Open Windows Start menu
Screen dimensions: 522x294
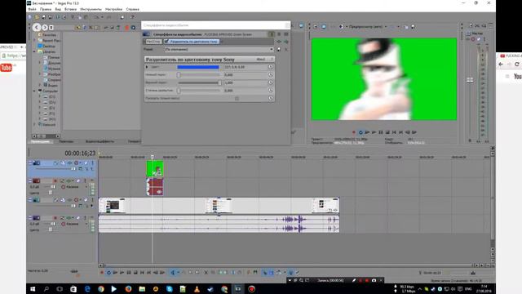point(33,289)
